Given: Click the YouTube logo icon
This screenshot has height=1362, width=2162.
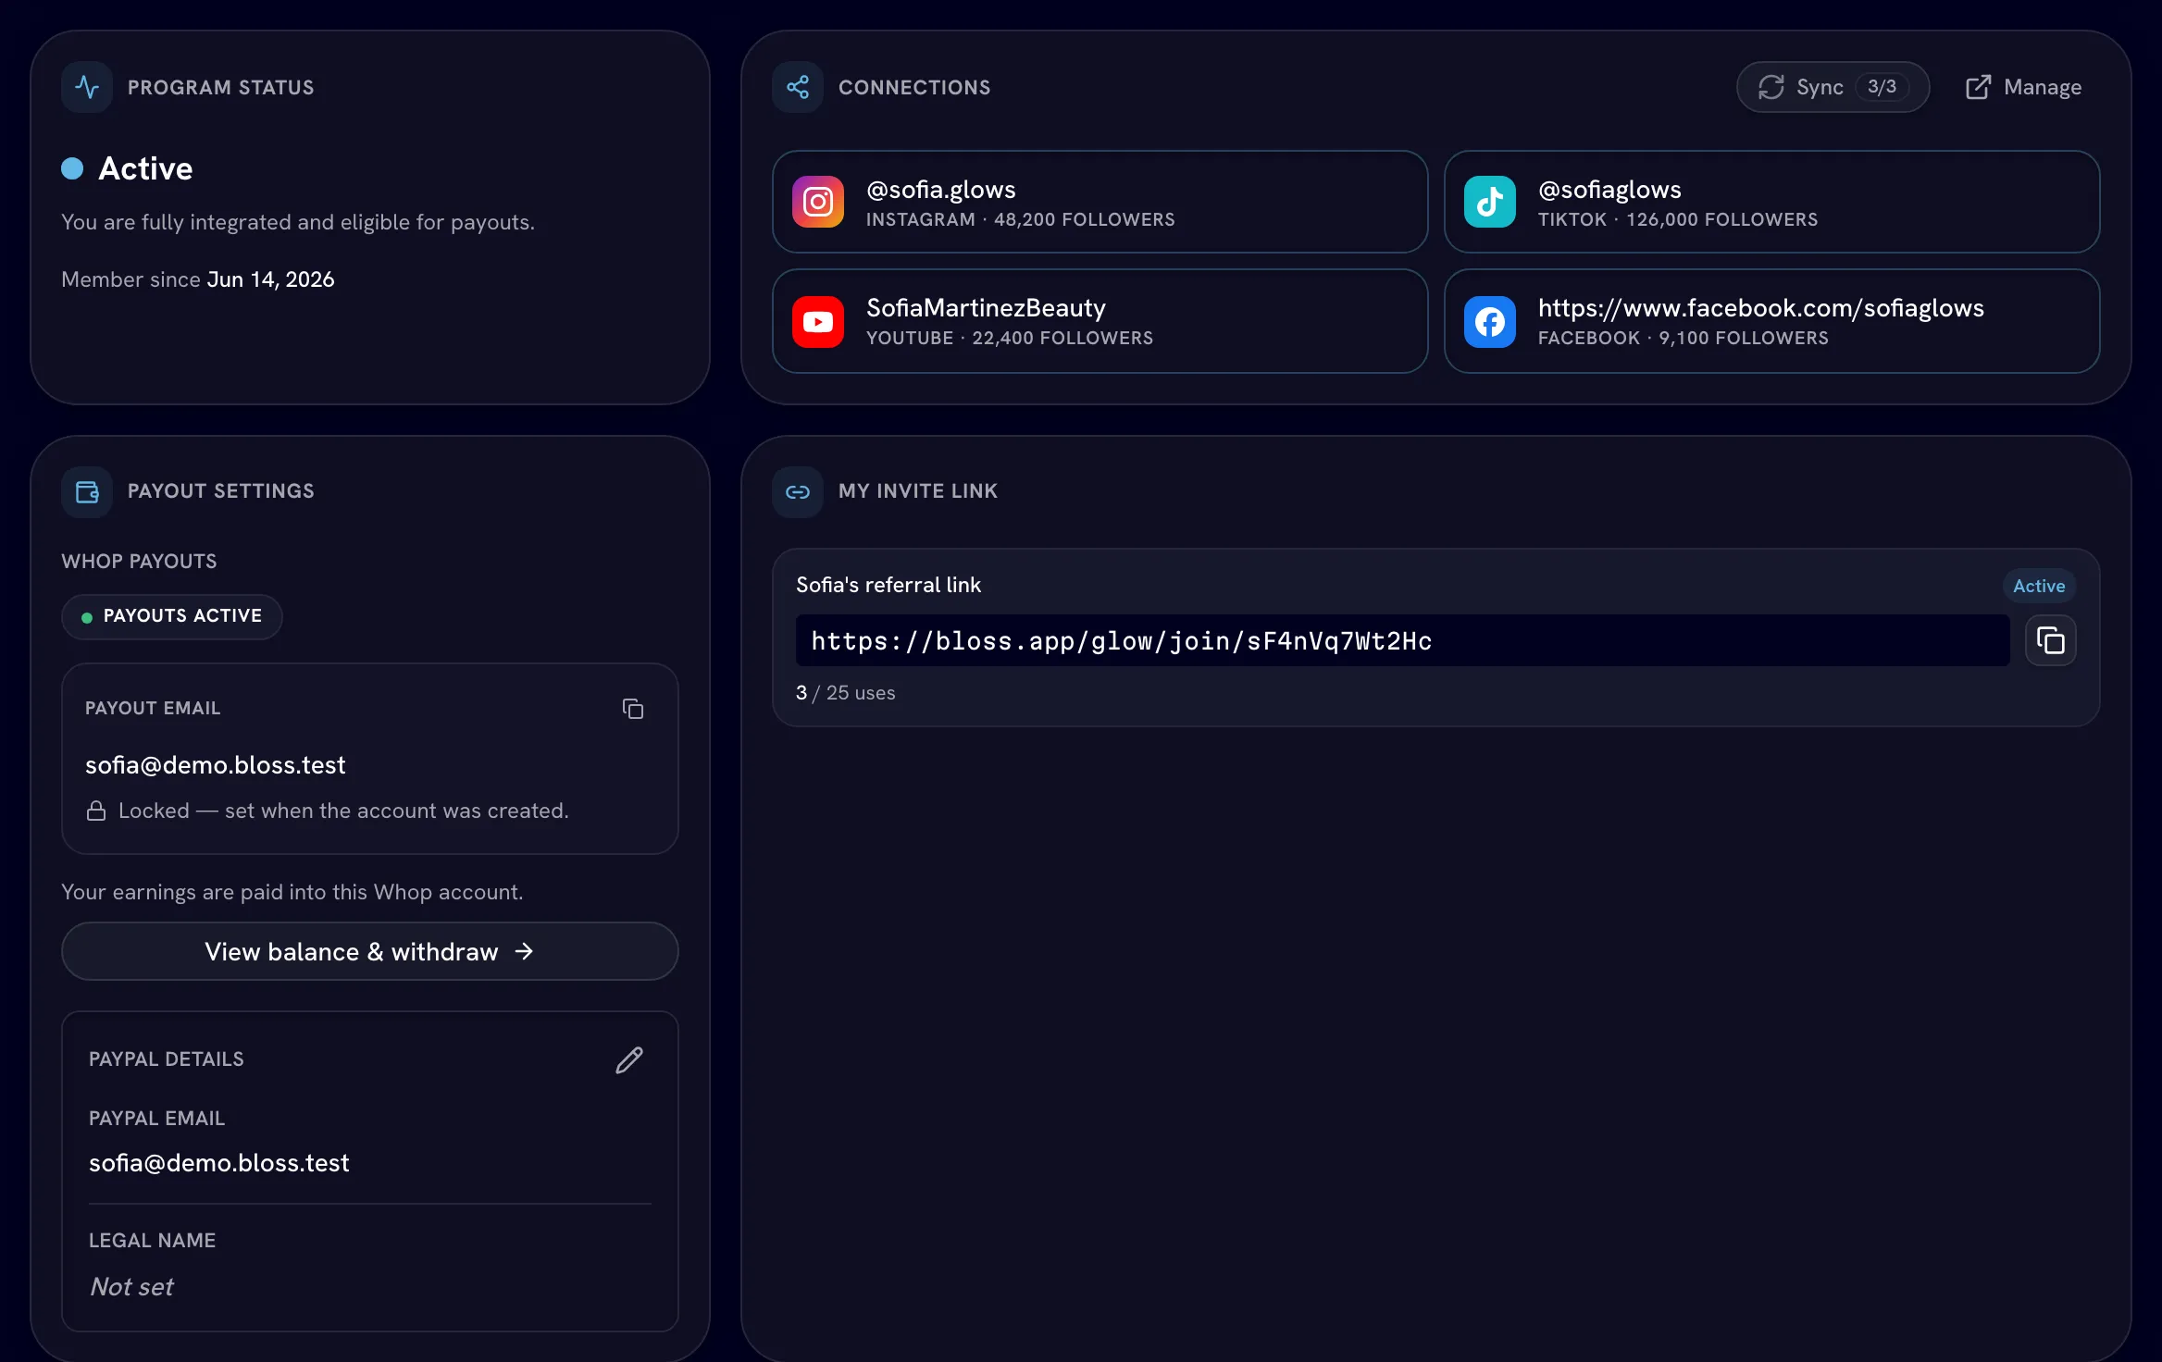Looking at the screenshot, I should click(818, 322).
